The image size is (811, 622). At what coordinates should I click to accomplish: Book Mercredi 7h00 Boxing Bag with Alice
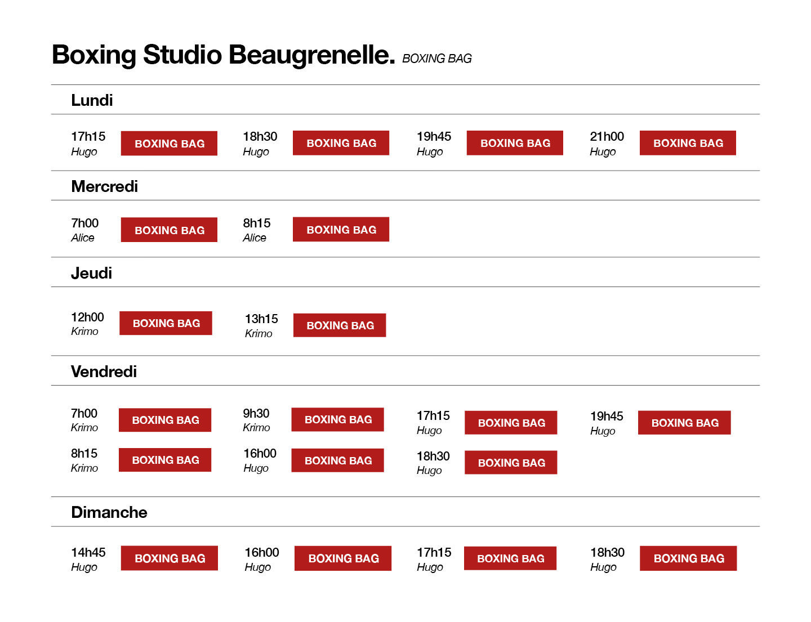[169, 230]
